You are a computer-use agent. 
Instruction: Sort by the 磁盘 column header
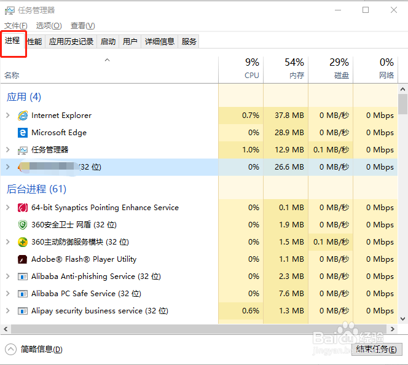pyautogui.click(x=331, y=69)
